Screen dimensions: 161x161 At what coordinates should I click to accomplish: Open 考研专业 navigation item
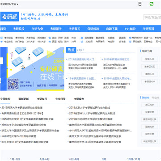tap(37, 29)
